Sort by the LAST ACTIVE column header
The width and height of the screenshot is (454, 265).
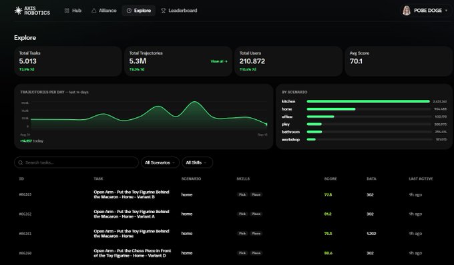[421, 178]
